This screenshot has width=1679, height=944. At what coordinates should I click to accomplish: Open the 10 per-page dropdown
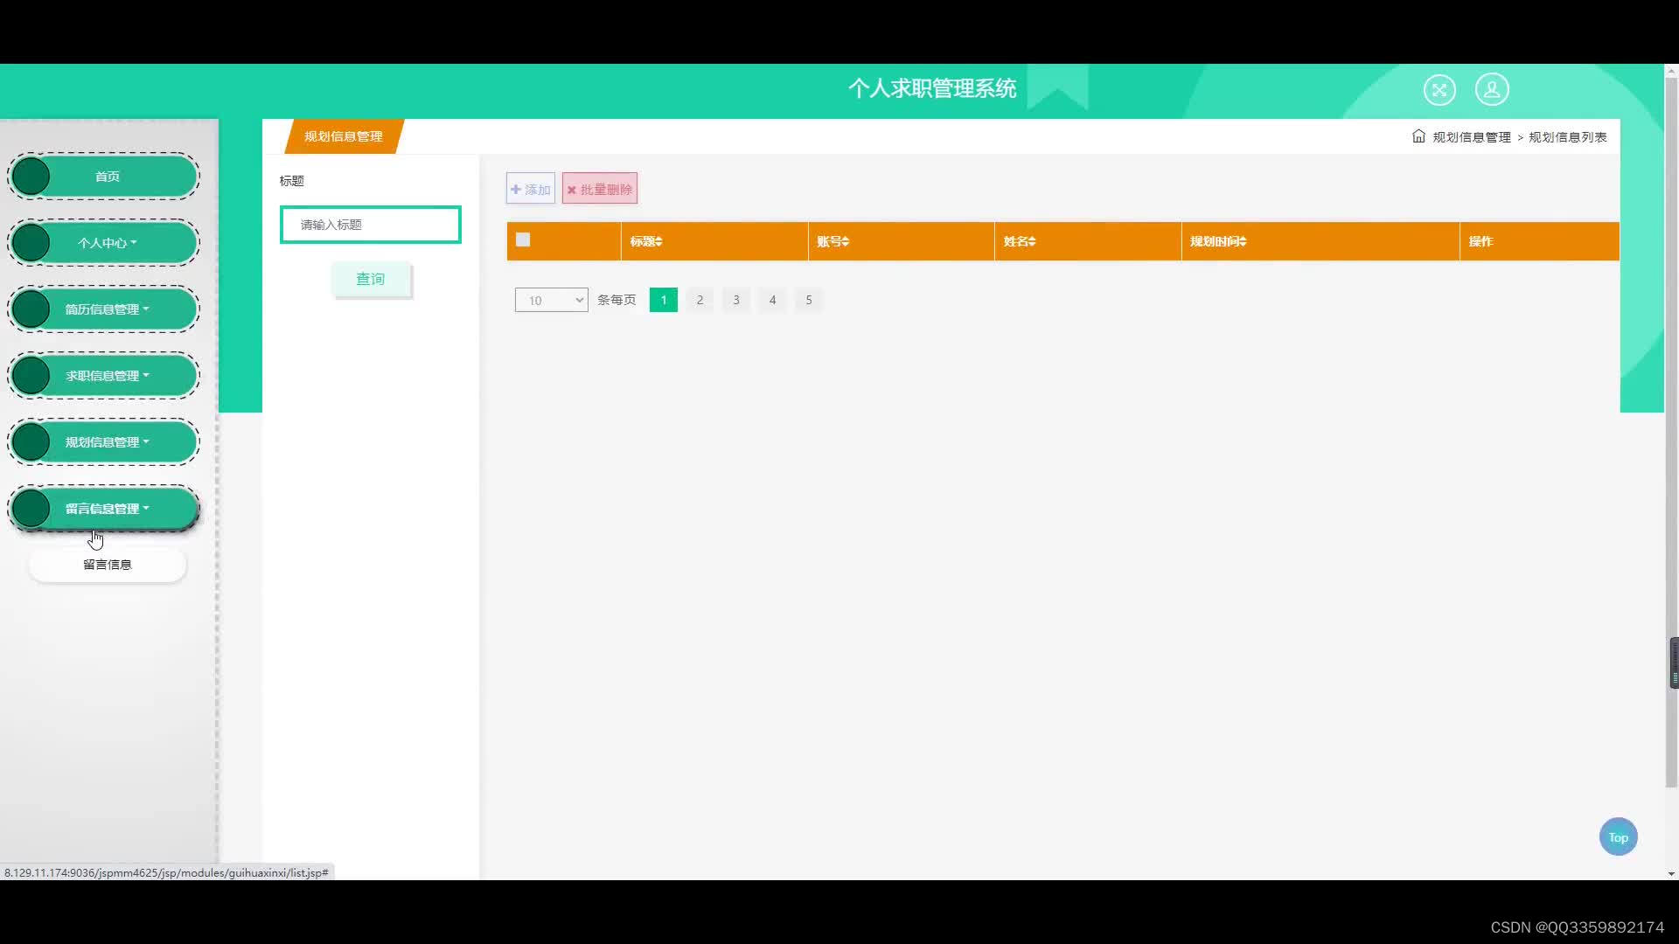point(551,300)
